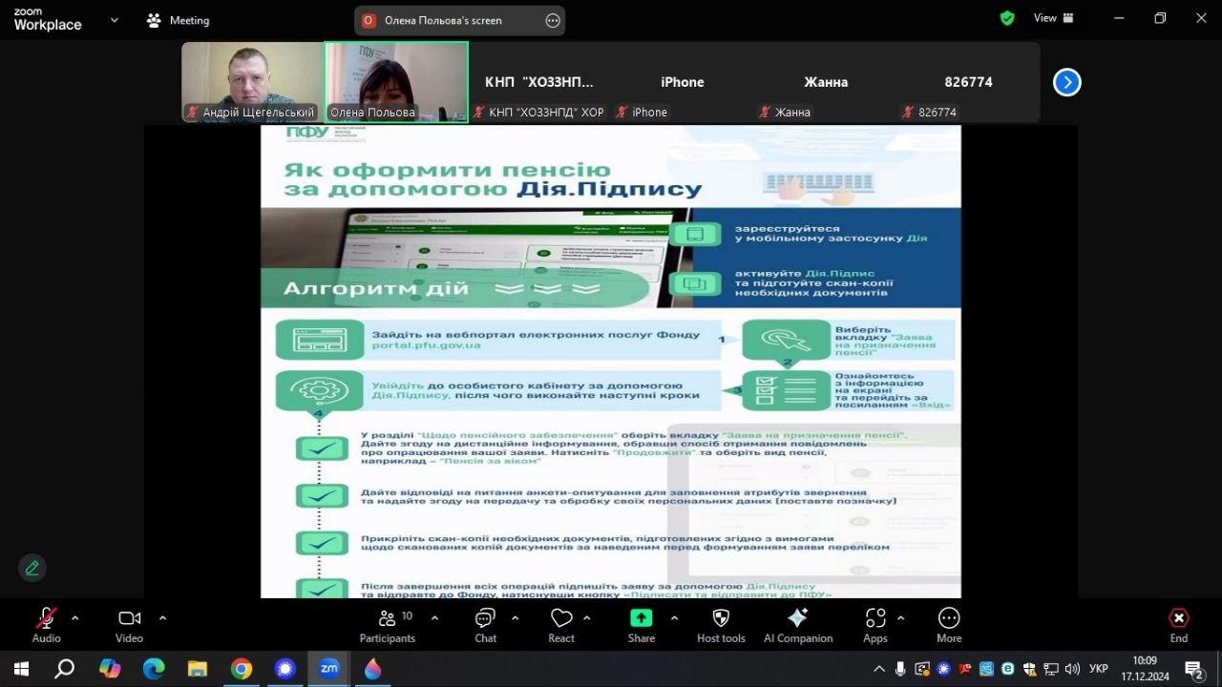The image size is (1222, 687).
Task: Open the annotate pencil icon
Action: click(x=32, y=568)
